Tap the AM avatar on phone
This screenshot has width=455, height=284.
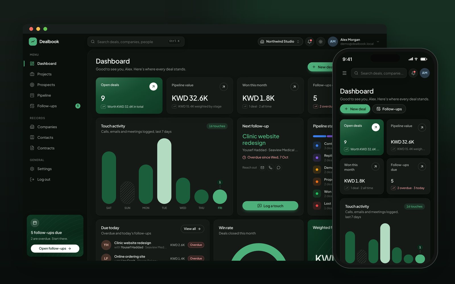pos(425,73)
